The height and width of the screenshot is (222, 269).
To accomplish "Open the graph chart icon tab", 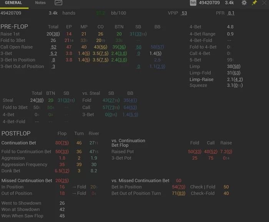I will (x=58, y=3).
